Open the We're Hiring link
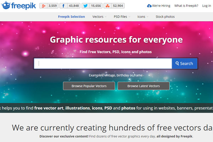This screenshot has width=213, height=142. [161, 6]
